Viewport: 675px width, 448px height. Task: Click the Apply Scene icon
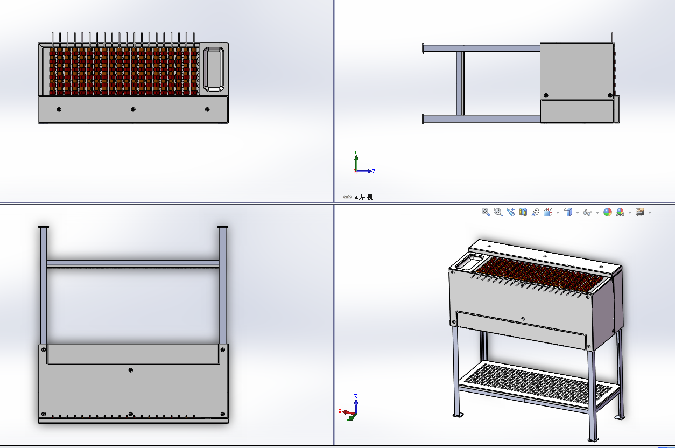coord(620,212)
